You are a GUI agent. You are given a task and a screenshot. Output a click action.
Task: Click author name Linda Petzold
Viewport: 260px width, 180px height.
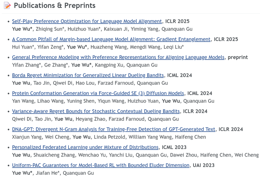click(109, 137)
